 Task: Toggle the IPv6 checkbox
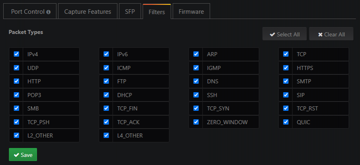pyautogui.click(x=106, y=54)
